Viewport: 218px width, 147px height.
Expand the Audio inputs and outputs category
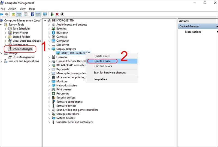tap(49, 25)
